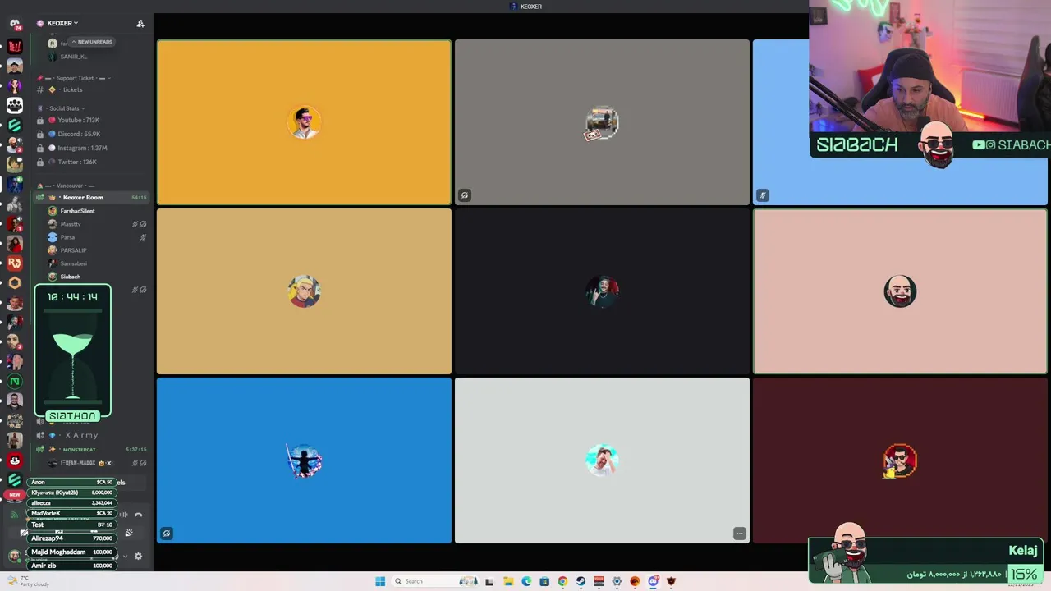
Task: Expand the KEOXER server name dropdown
Action: 63,23
